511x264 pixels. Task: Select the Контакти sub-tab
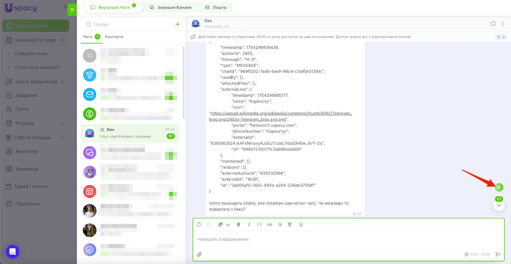coord(114,37)
